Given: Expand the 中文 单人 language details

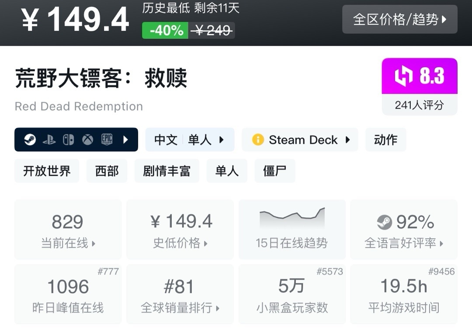Looking at the screenshot, I should coord(190,140).
